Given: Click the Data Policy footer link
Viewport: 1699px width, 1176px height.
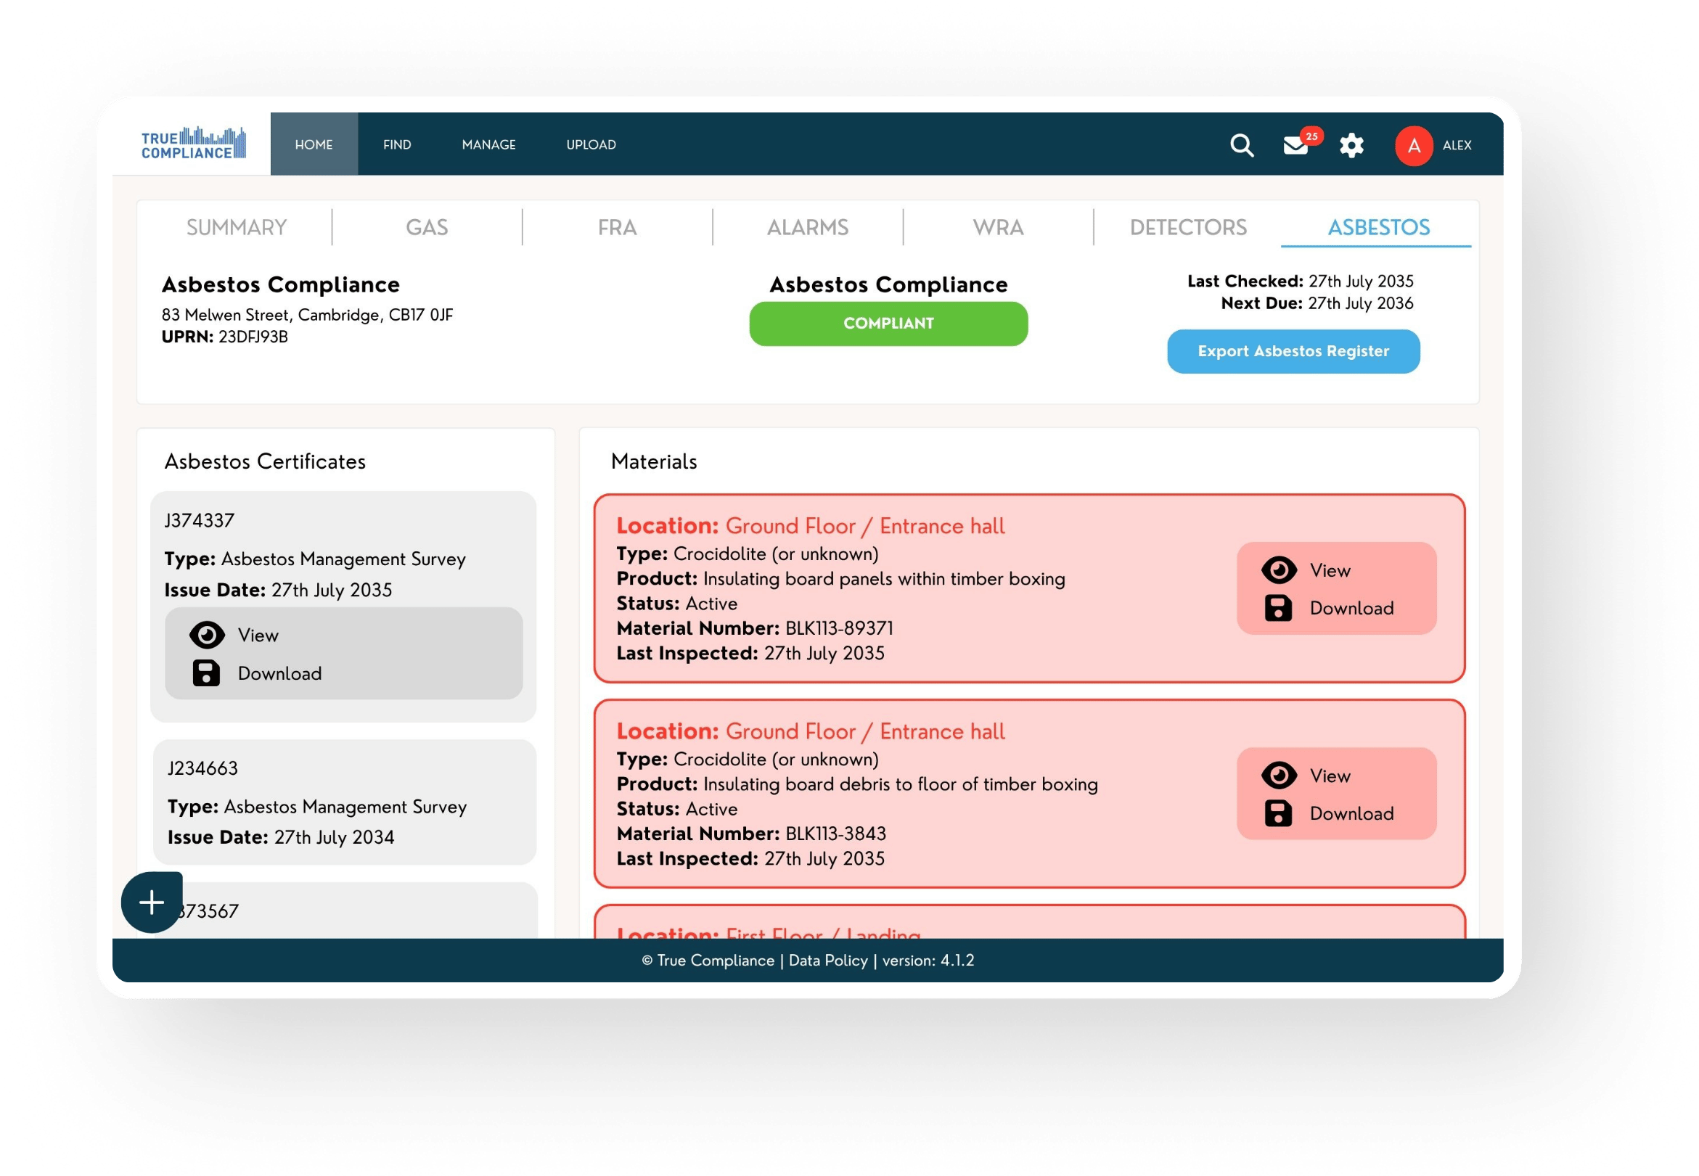Looking at the screenshot, I should click(828, 960).
